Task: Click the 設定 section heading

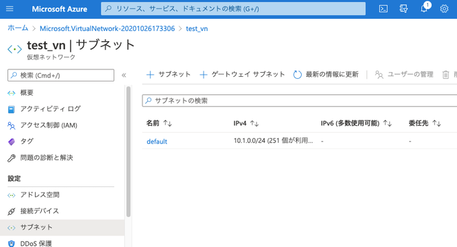Action: point(14,178)
